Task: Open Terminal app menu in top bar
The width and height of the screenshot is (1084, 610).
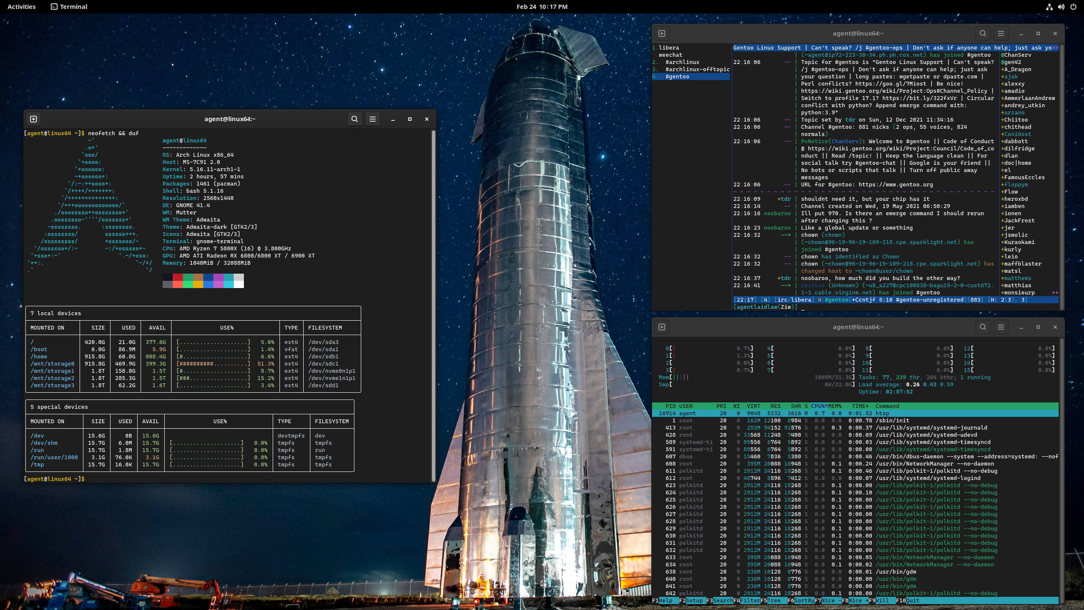Action: pyautogui.click(x=69, y=7)
